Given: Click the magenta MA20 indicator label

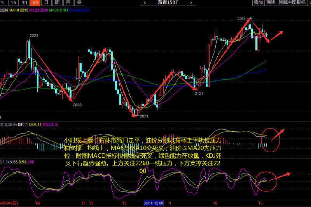Looking at the screenshot, I should (x=39, y=10).
